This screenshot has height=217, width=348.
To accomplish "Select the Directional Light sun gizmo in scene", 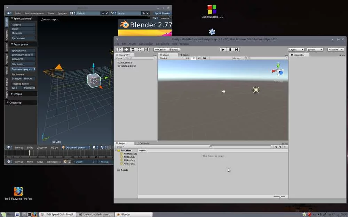I will 256,90.
